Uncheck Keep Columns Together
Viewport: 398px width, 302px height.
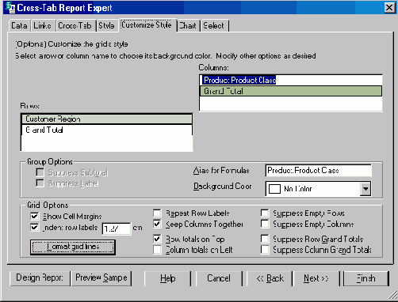coord(157,224)
